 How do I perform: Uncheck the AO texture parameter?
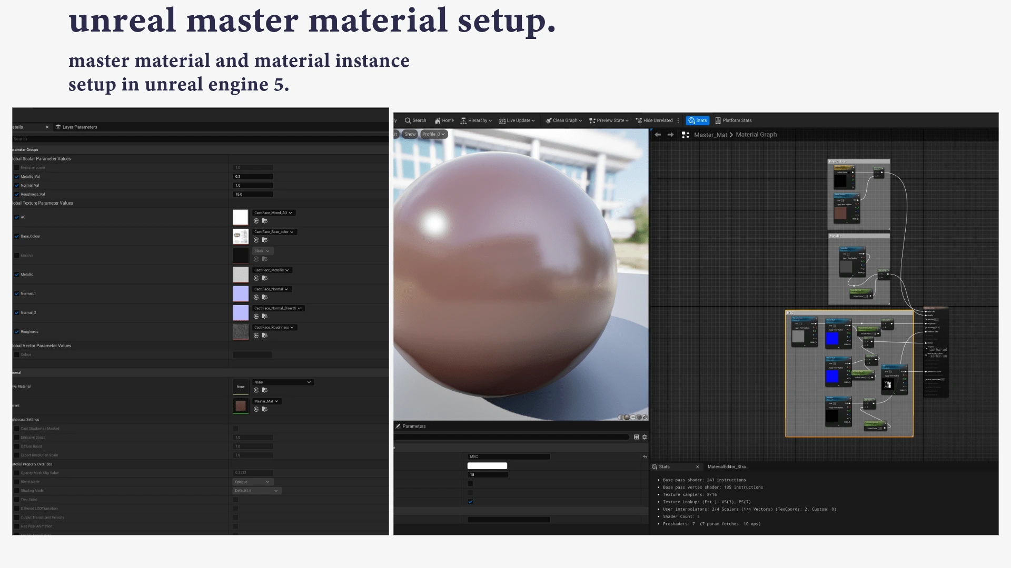[x=17, y=217]
